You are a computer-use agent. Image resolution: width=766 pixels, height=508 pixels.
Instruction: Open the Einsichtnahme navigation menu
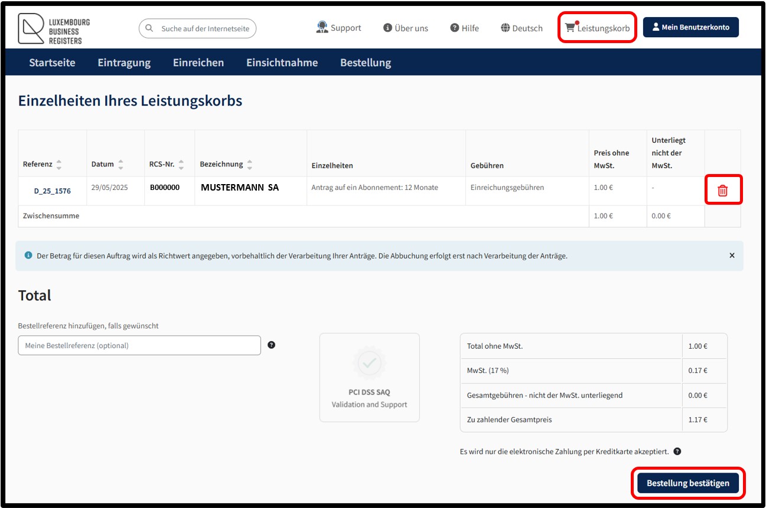(x=282, y=63)
